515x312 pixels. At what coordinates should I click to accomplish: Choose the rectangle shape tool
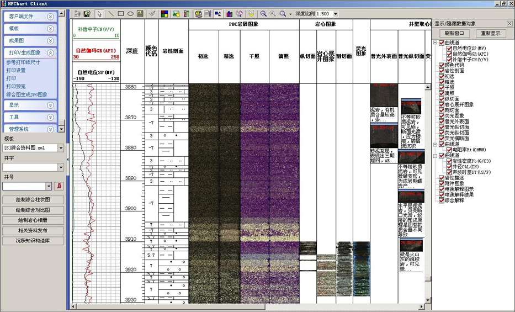coord(120,14)
